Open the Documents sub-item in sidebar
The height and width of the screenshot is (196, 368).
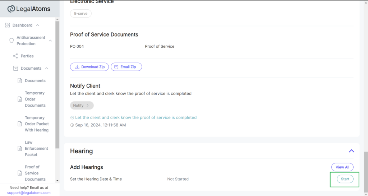click(35, 81)
